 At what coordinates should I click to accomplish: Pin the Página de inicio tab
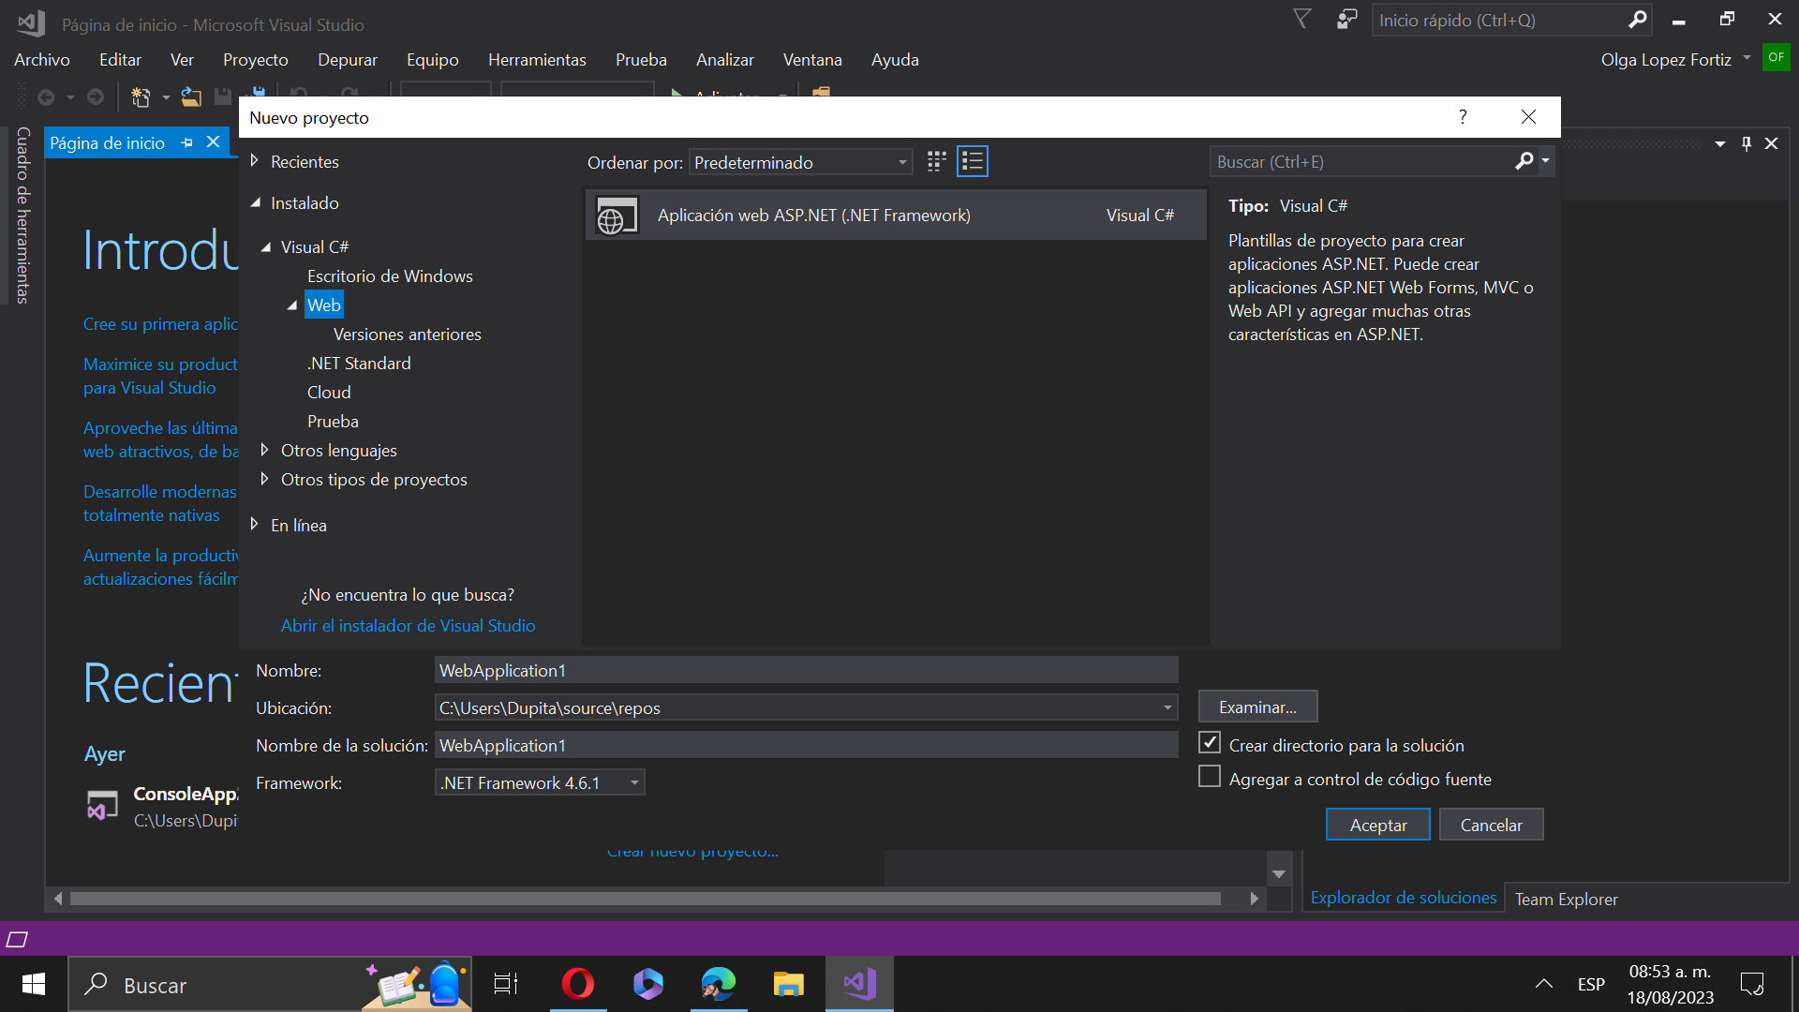[186, 143]
